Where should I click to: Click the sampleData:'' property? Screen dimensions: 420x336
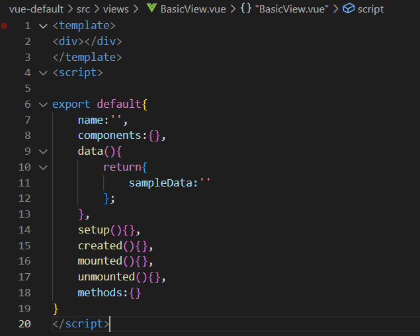coord(169,183)
